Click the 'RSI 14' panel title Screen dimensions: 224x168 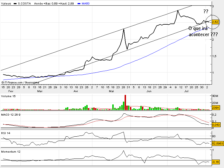pos(6,133)
